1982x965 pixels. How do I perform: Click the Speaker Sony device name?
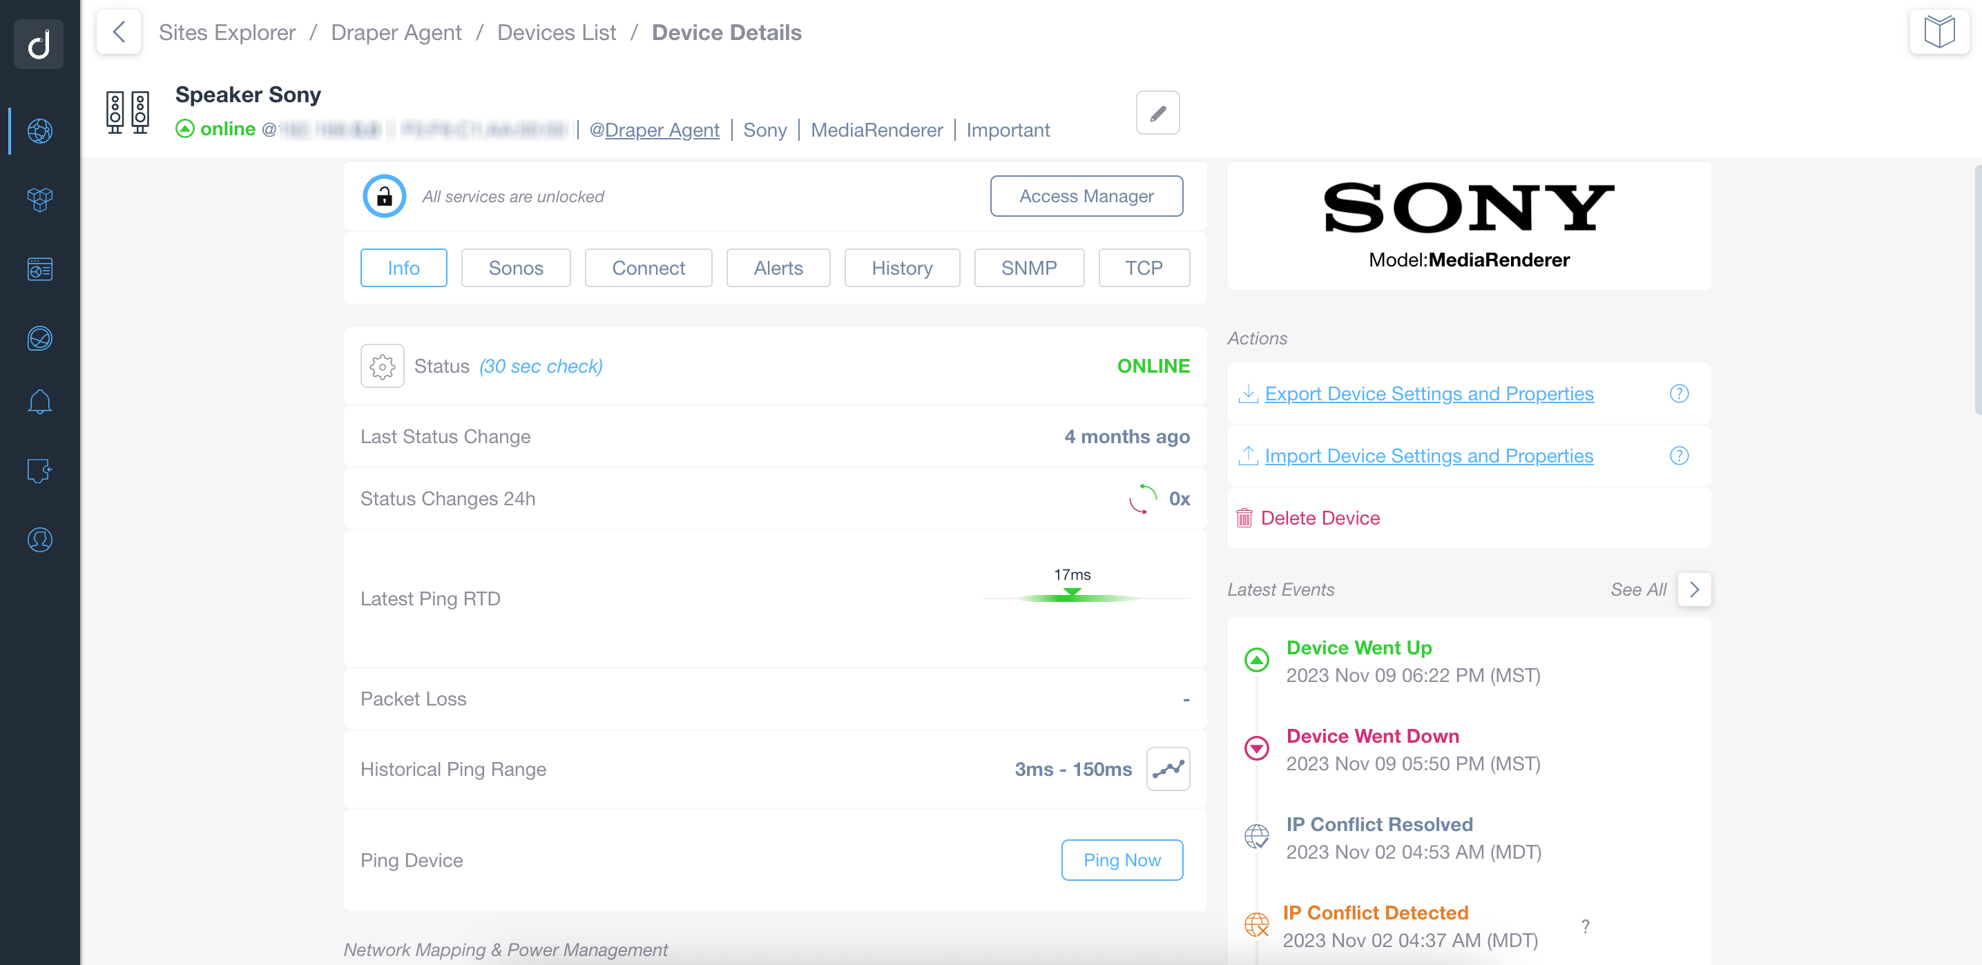(x=248, y=95)
